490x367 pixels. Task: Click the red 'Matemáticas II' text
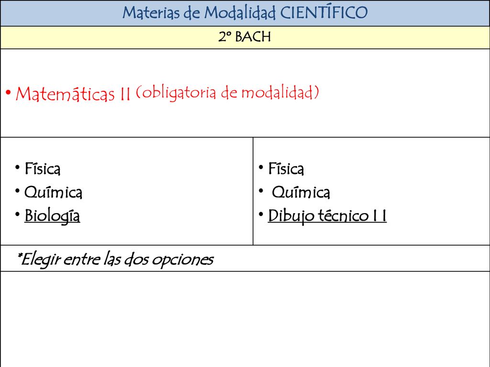click(73, 94)
